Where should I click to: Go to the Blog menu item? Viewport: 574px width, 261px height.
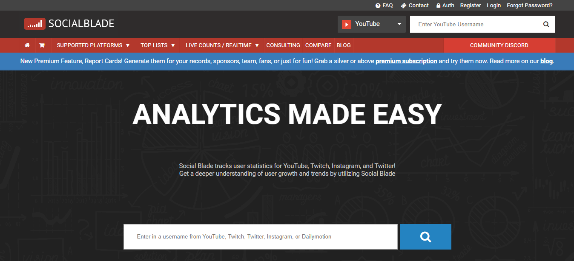(344, 45)
